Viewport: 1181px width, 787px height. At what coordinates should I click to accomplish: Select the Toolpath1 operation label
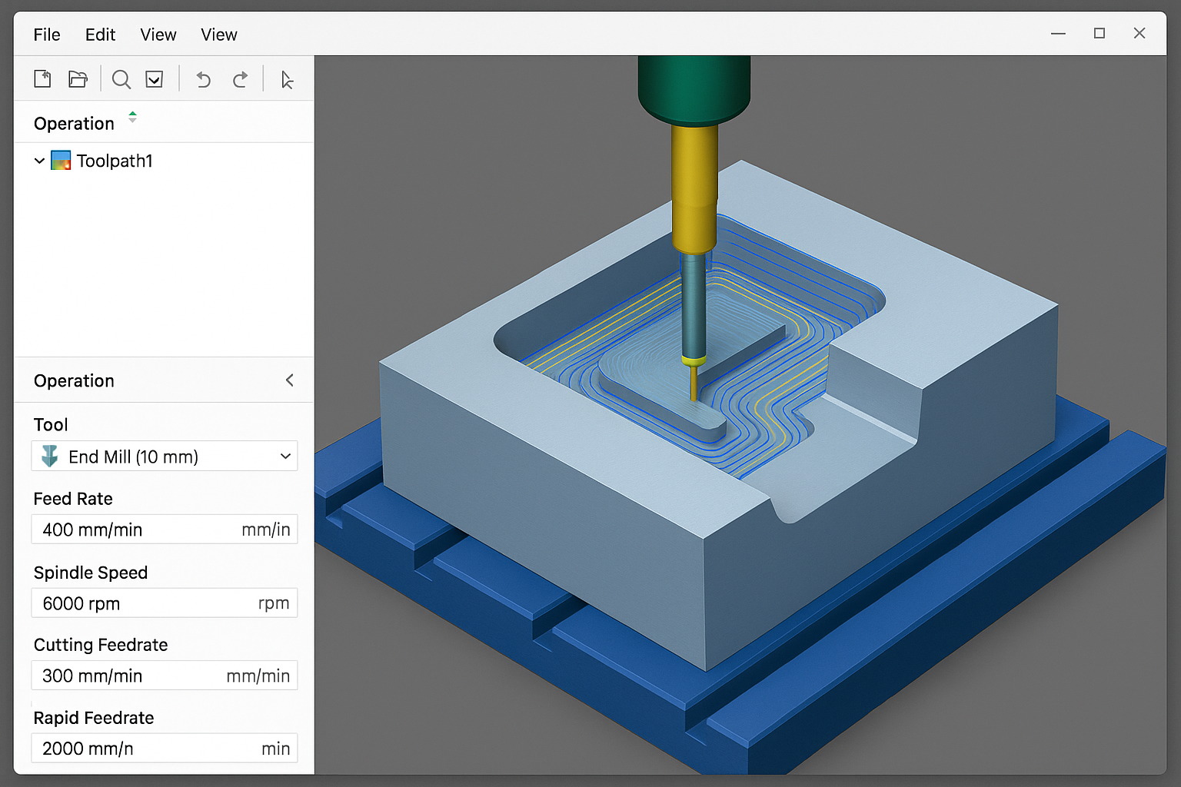point(115,161)
